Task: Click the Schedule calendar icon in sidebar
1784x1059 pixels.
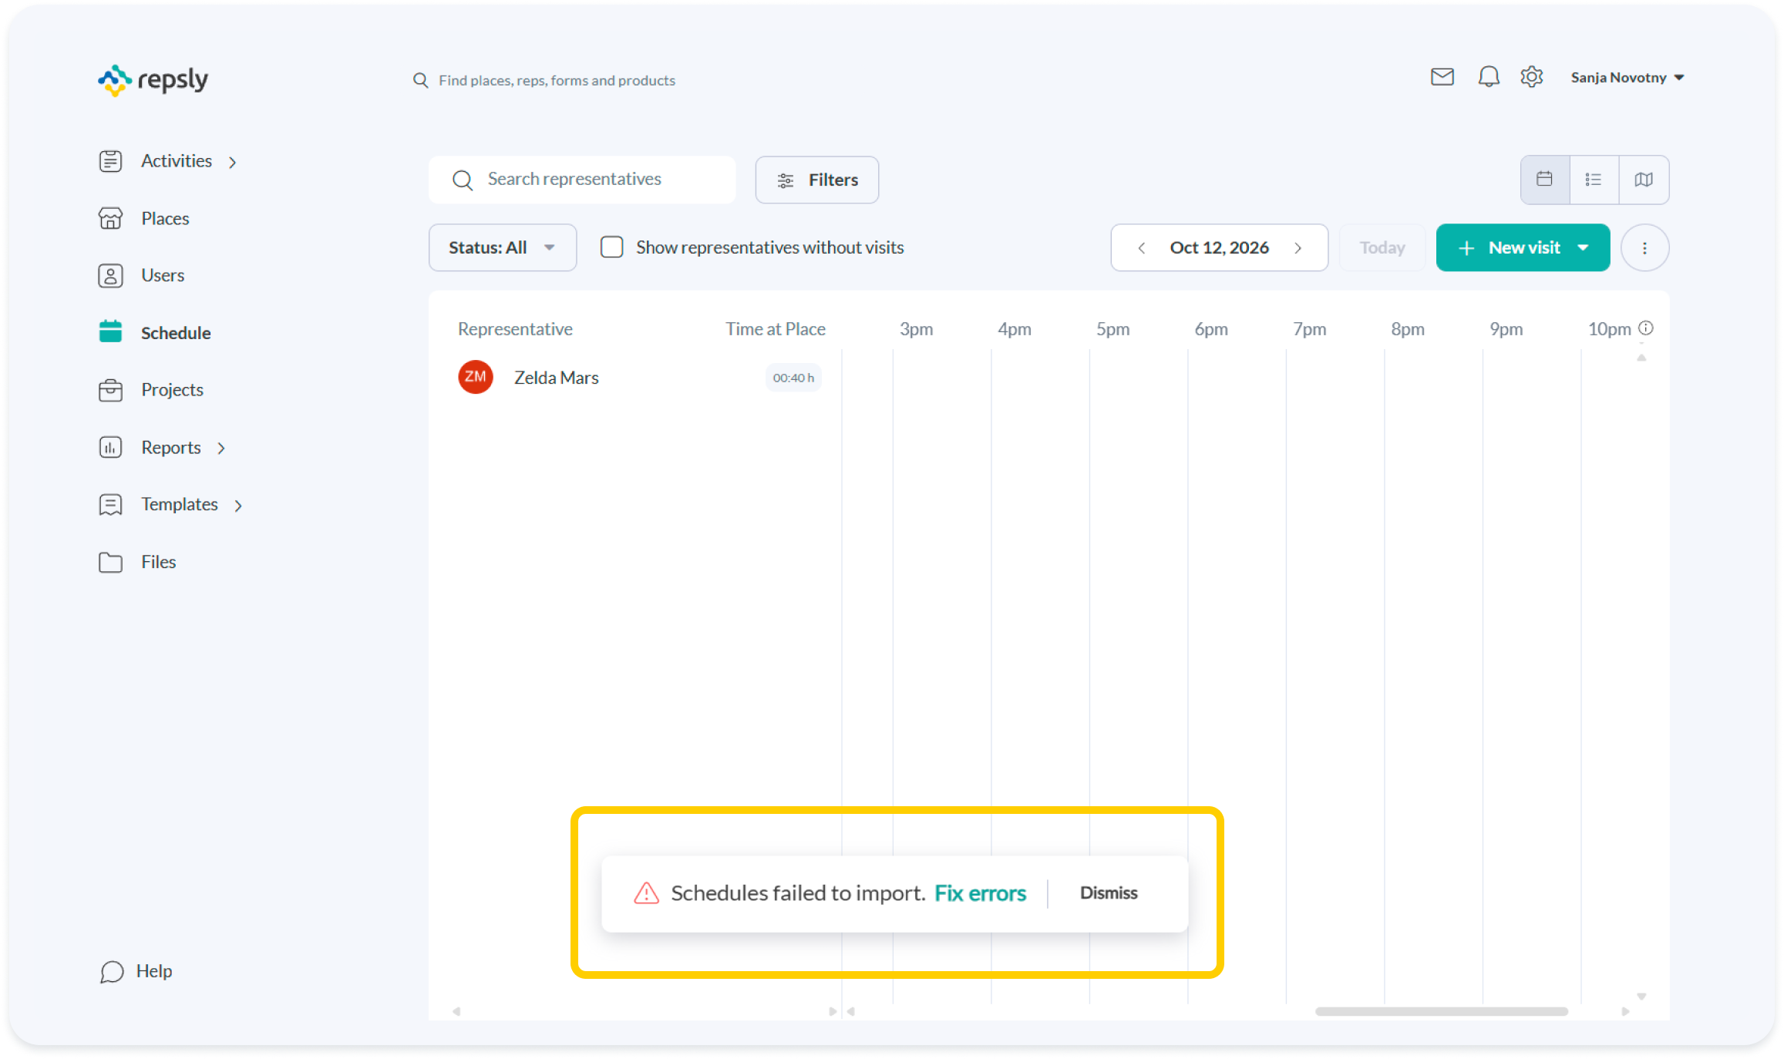Action: (x=110, y=331)
